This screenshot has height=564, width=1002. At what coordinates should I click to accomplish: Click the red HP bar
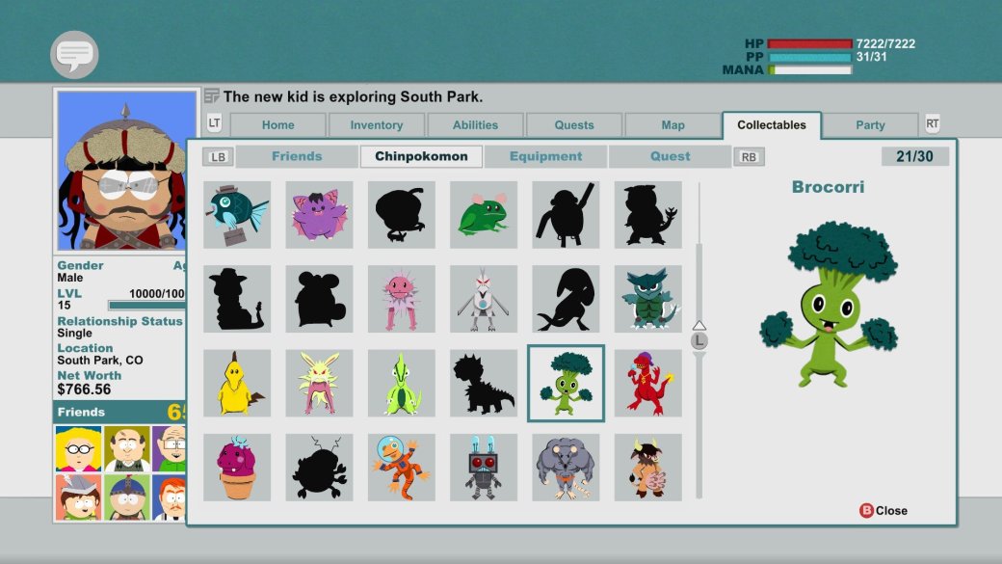(x=809, y=44)
